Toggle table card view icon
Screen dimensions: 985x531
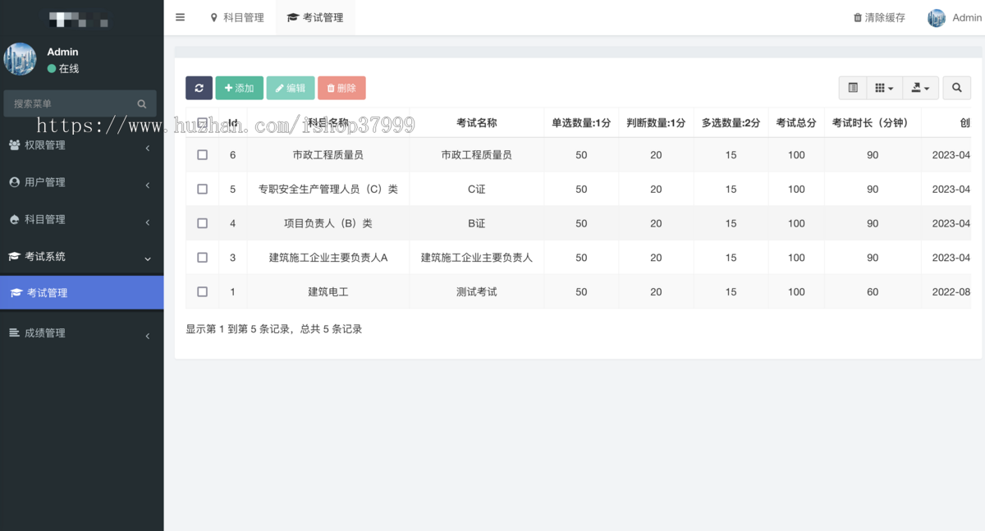853,88
